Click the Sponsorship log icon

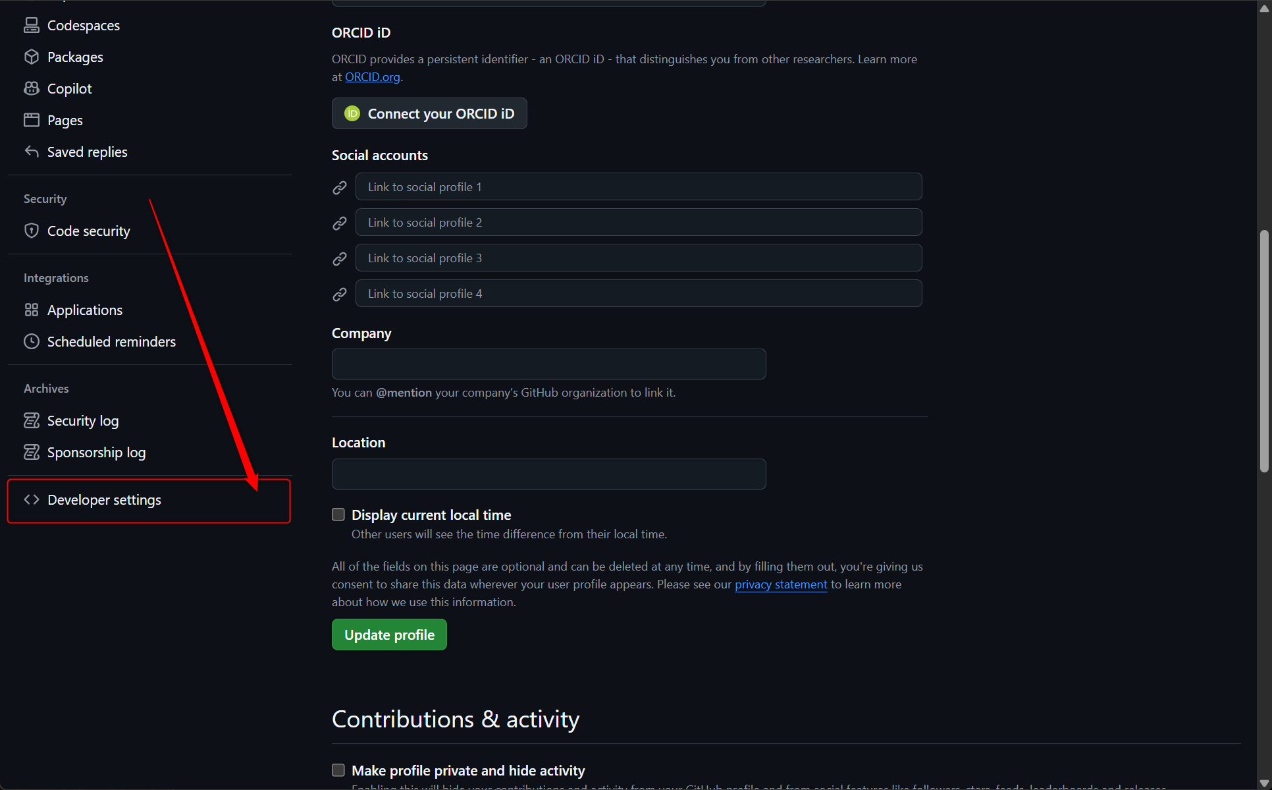click(x=31, y=451)
